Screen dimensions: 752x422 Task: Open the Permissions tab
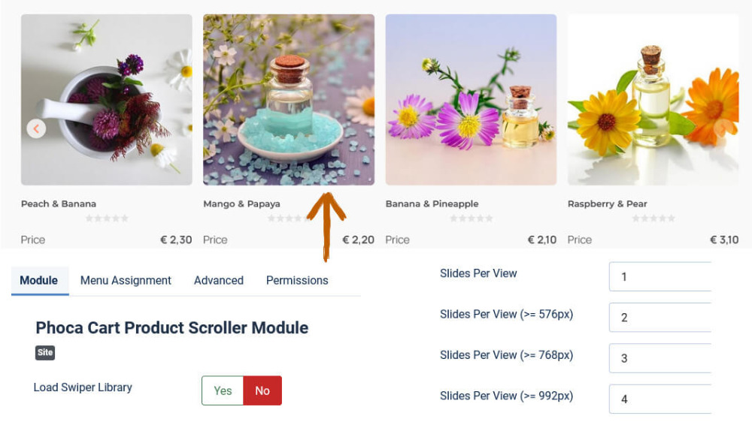click(x=297, y=280)
